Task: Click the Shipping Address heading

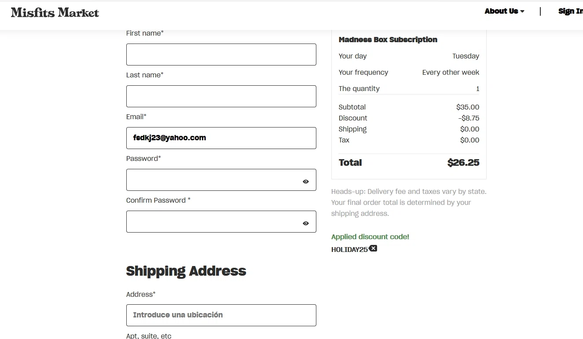Action: (186, 271)
